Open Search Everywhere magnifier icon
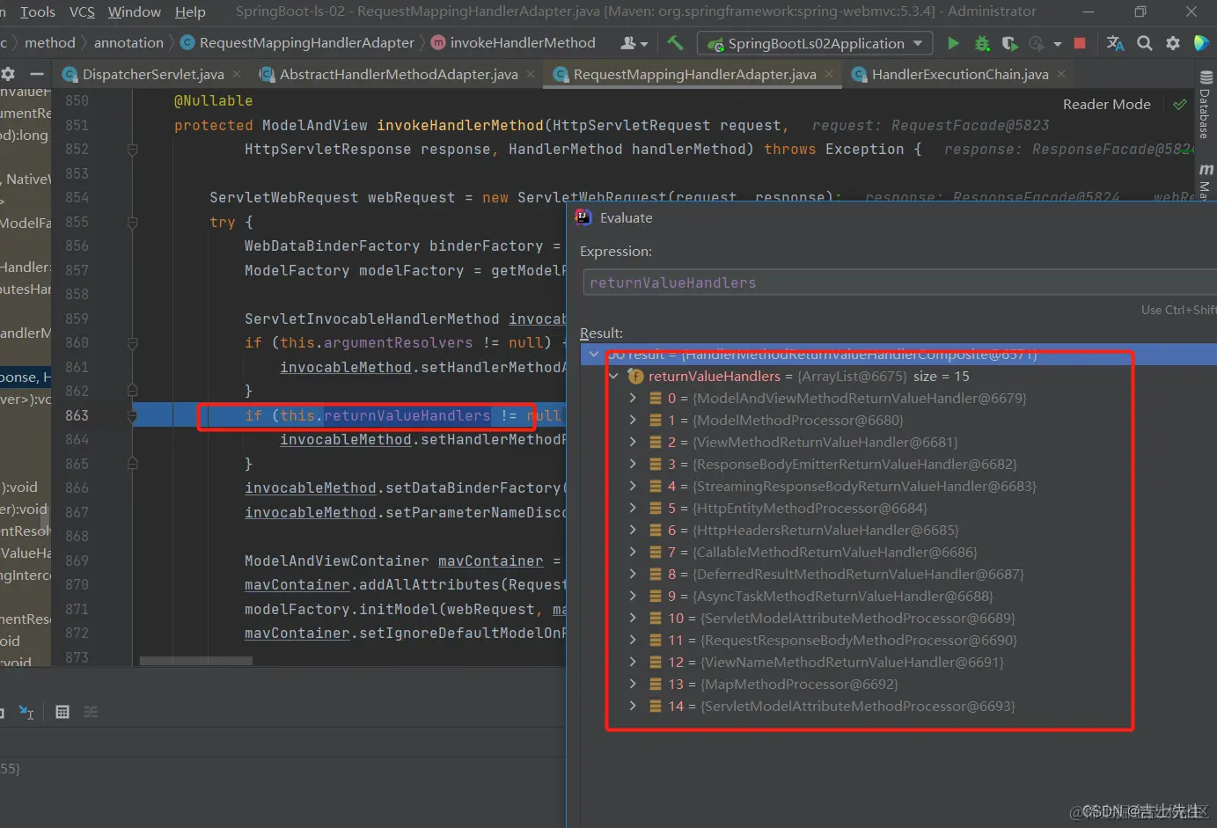Image resolution: width=1217 pixels, height=828 pixels. [1144, 43]
